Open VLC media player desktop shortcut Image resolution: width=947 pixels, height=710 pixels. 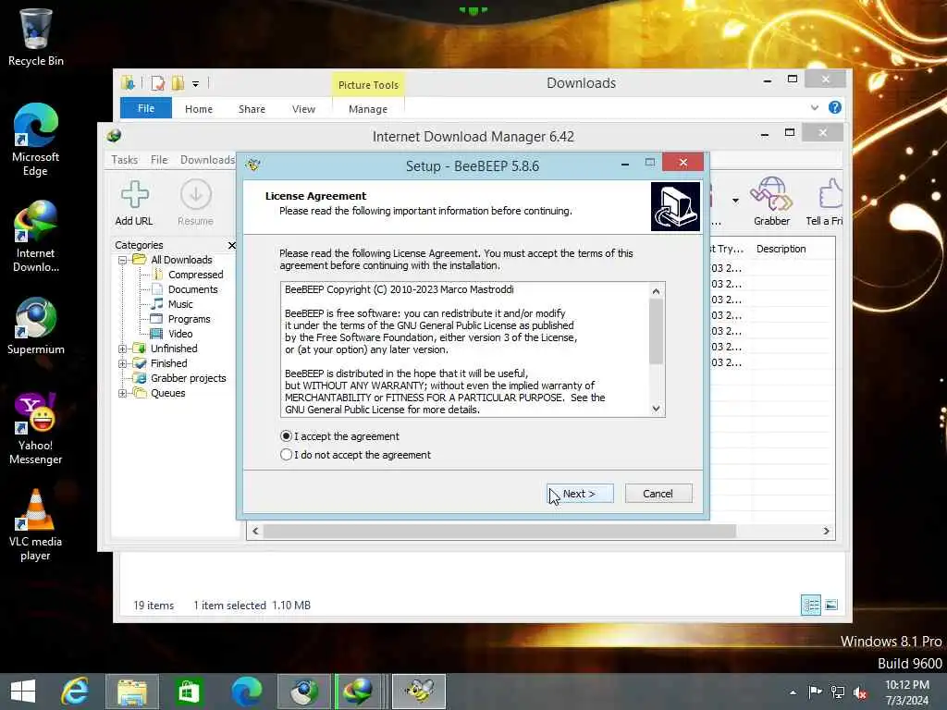(36, 525)
